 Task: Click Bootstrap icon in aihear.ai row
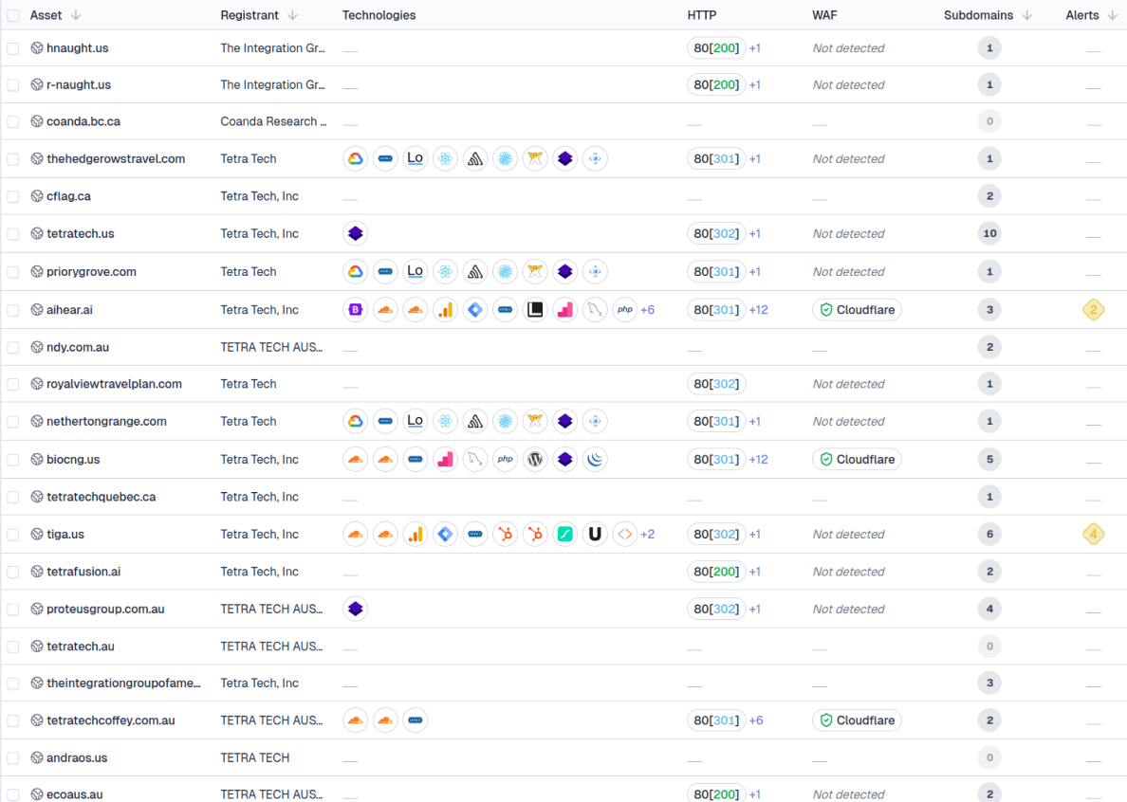pyautogui.click(x=355, y=309)
